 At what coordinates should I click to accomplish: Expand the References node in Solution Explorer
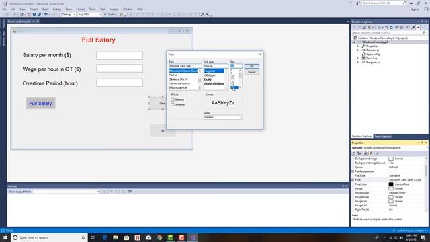coord(358,50)
